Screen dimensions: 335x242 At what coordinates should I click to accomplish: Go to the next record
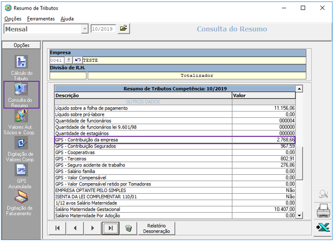92,228
